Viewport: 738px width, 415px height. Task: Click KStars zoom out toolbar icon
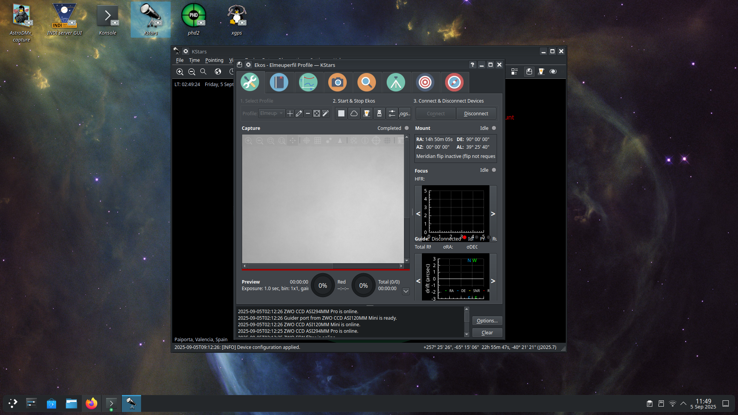(192, 72)
